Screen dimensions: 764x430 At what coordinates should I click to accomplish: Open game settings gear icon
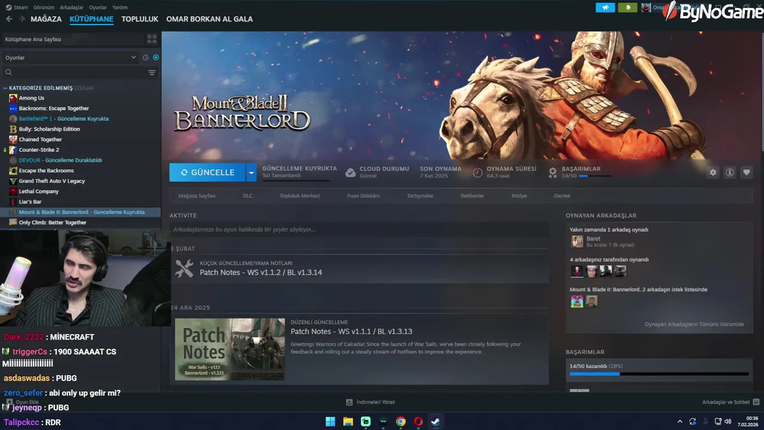point(713,173)
